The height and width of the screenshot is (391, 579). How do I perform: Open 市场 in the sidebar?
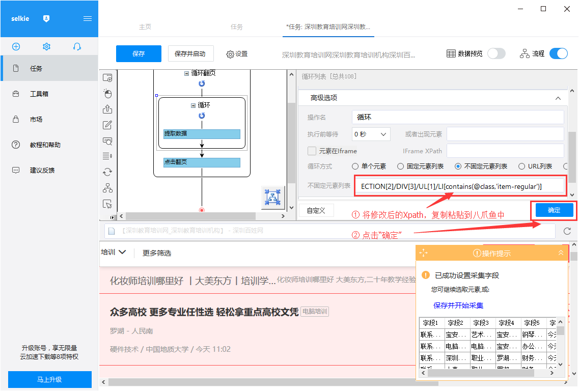(x=49, y=119)
